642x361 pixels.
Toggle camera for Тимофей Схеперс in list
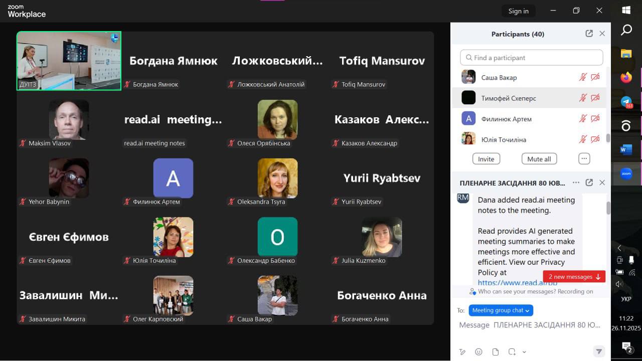point(595,98)
